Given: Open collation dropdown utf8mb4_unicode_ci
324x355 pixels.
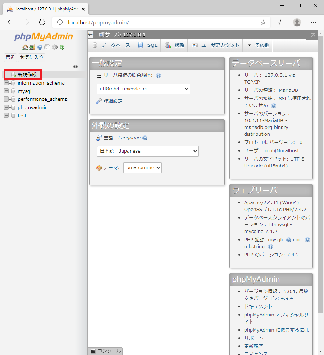Looking at the screenshot, I should pos(143,89).
